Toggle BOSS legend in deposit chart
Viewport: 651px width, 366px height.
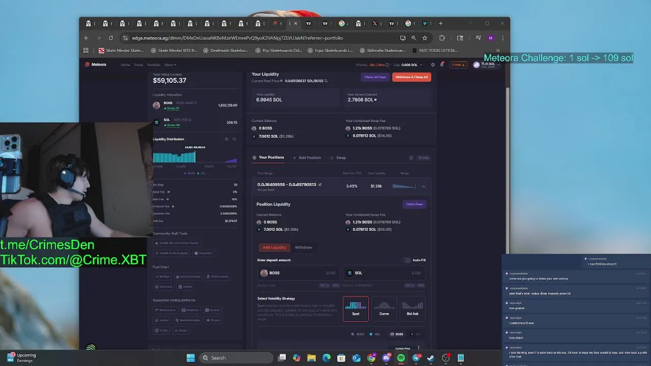click(358, 334)
